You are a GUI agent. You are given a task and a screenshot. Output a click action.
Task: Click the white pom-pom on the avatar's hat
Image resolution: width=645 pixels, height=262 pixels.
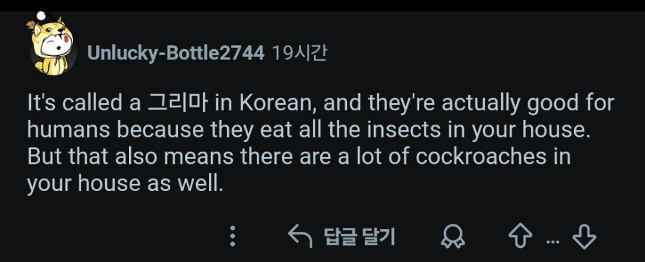40,15
